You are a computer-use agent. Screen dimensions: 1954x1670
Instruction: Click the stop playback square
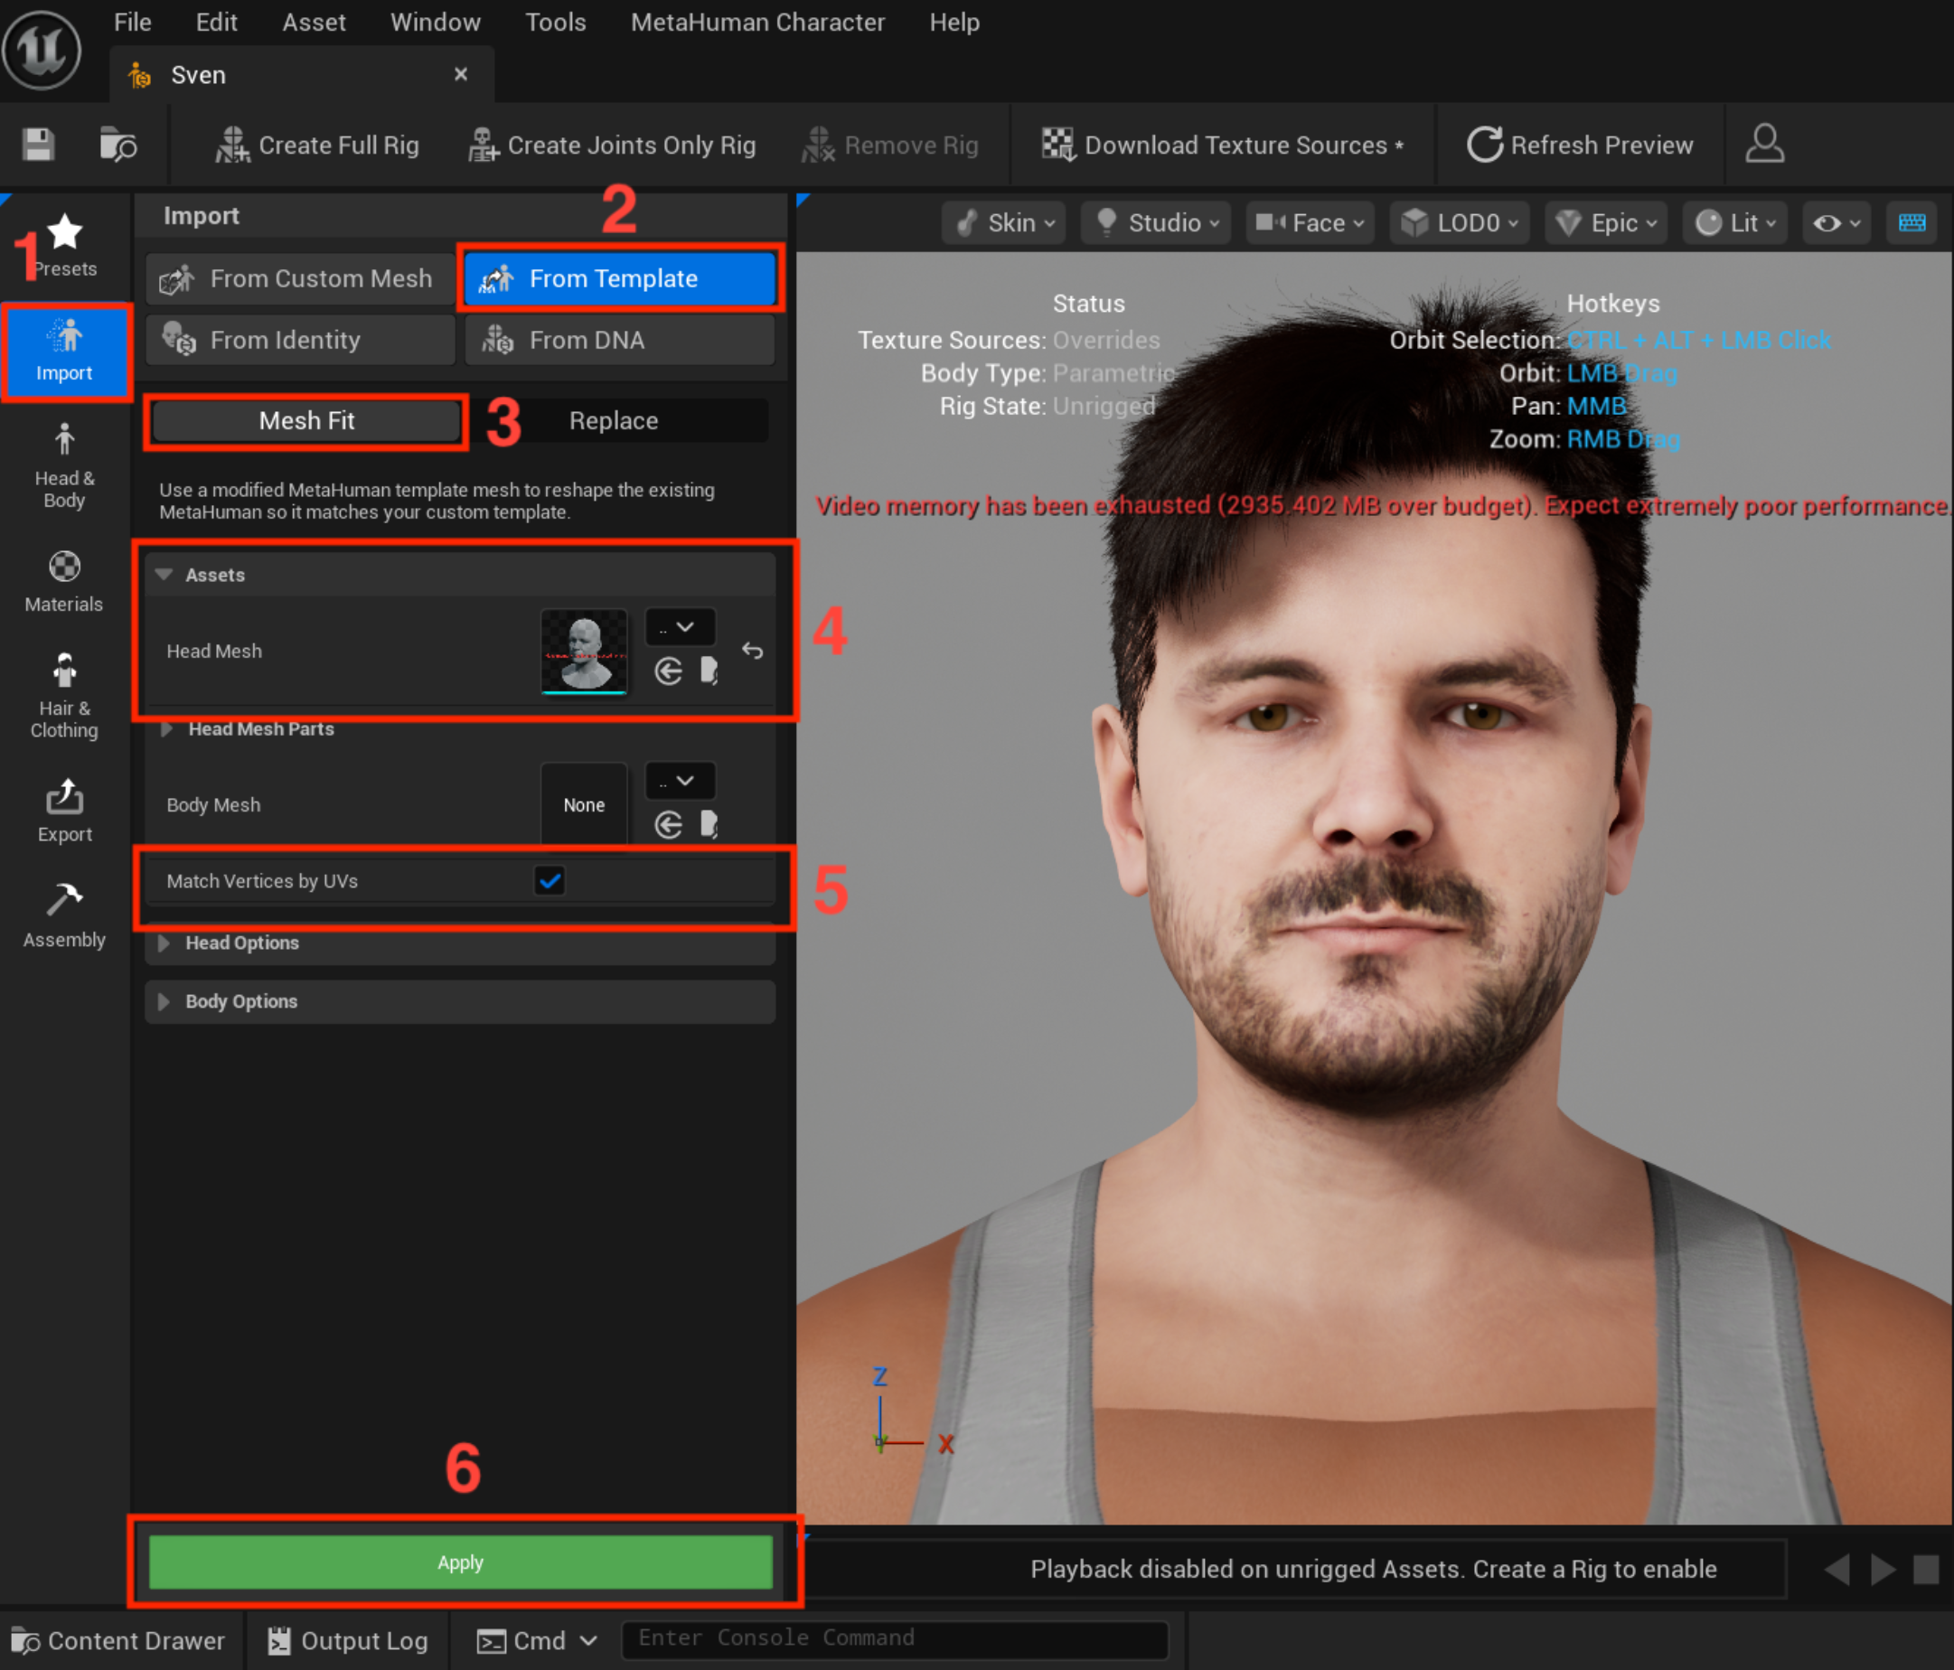coord(1926,1570)
